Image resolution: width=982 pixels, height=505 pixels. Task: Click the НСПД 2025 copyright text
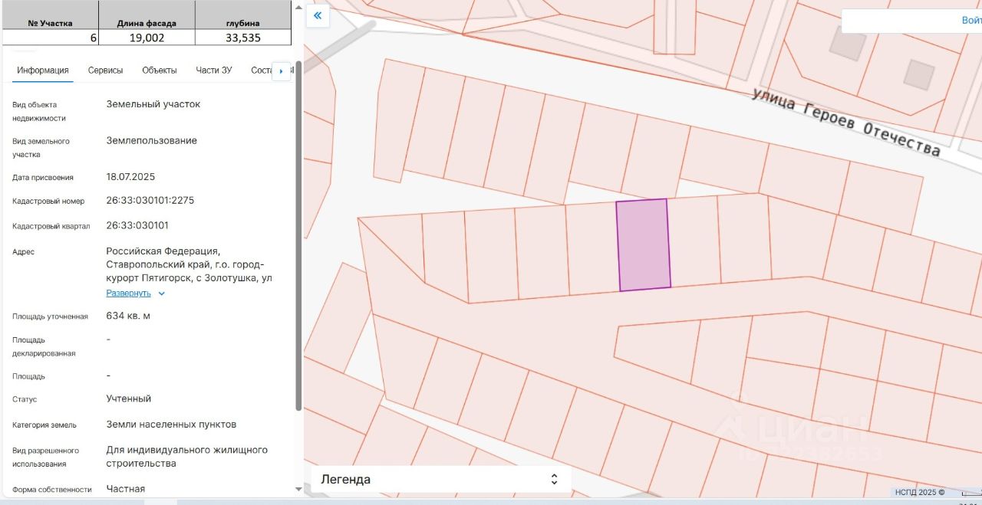click(919, 493)
